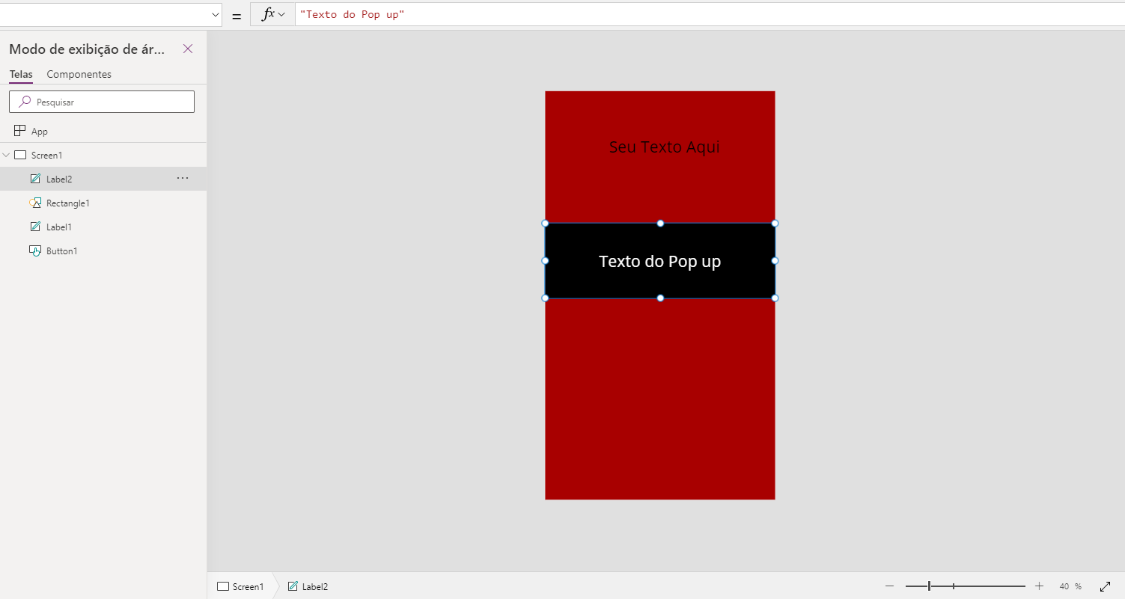Image resolution: width=1125 pixels, height=599 pixels.
Task: Select the App item in the tree
Action: pyautogui.click(x=103, y=131)
